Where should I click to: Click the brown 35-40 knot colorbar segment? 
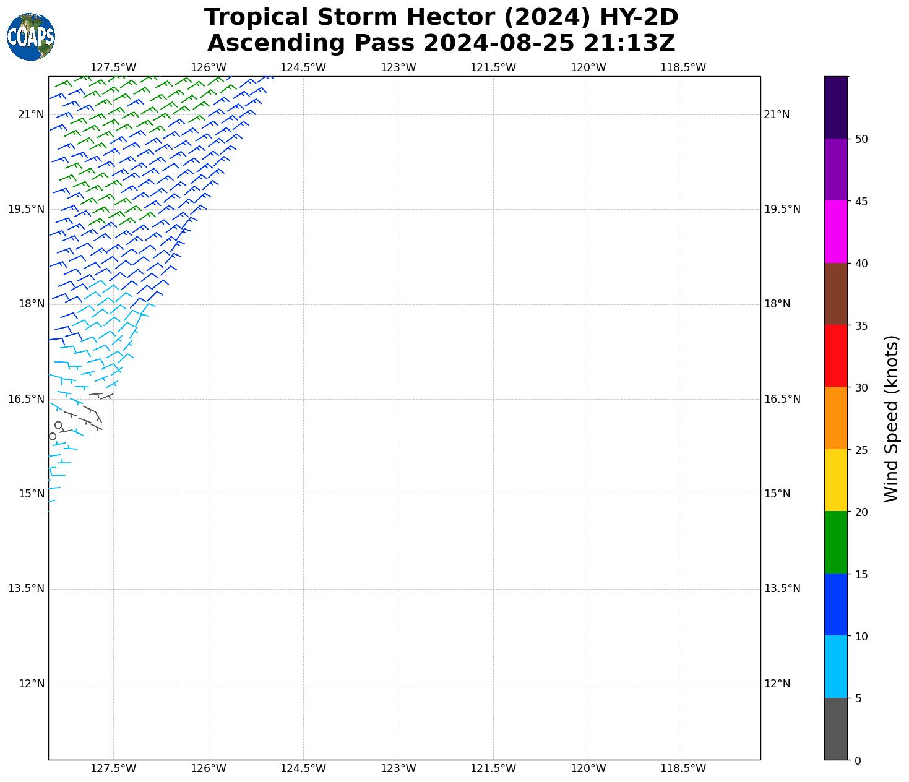tap(835, 294)
